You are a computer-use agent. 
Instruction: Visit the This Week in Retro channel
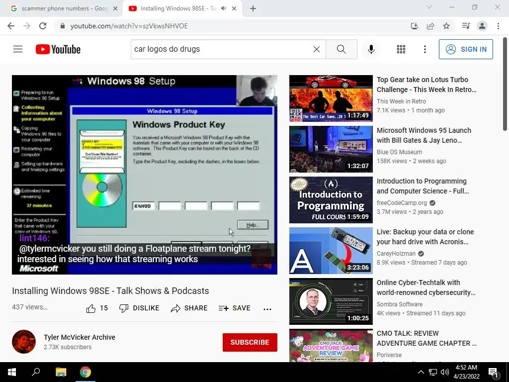(x=401, y=101)
